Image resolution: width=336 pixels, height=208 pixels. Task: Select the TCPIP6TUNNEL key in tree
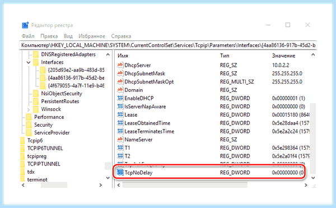[x=45, y=148]
